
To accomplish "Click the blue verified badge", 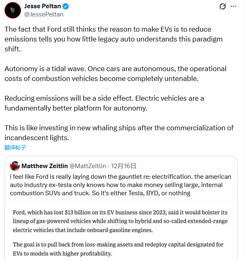I will pyautogui.click(x=65, y=6).
